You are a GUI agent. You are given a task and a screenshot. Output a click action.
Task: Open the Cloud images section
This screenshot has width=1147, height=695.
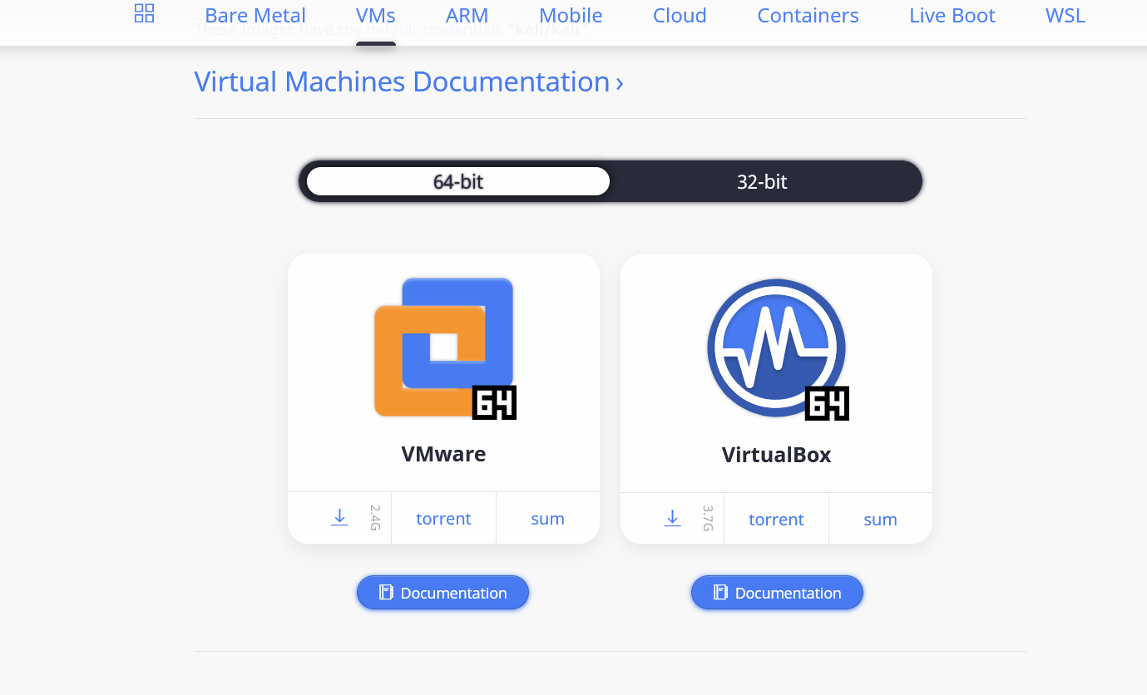[680, 15]
